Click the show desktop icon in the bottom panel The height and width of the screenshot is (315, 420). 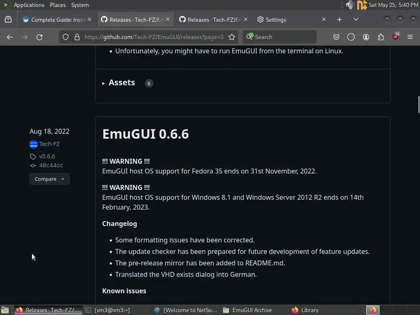5,310
